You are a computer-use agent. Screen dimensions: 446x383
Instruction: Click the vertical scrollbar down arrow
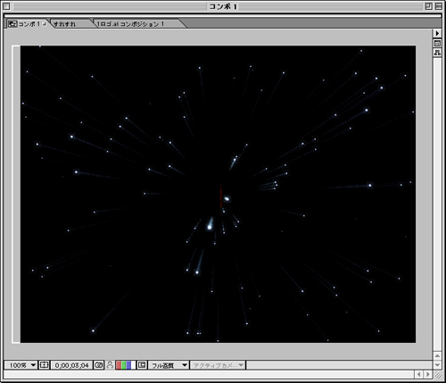tap(437, 365)
